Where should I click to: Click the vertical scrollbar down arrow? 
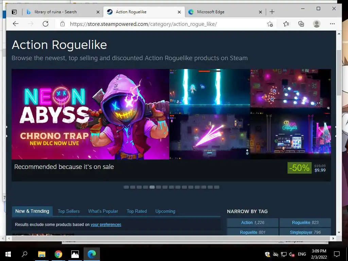(x=339, y=232)
